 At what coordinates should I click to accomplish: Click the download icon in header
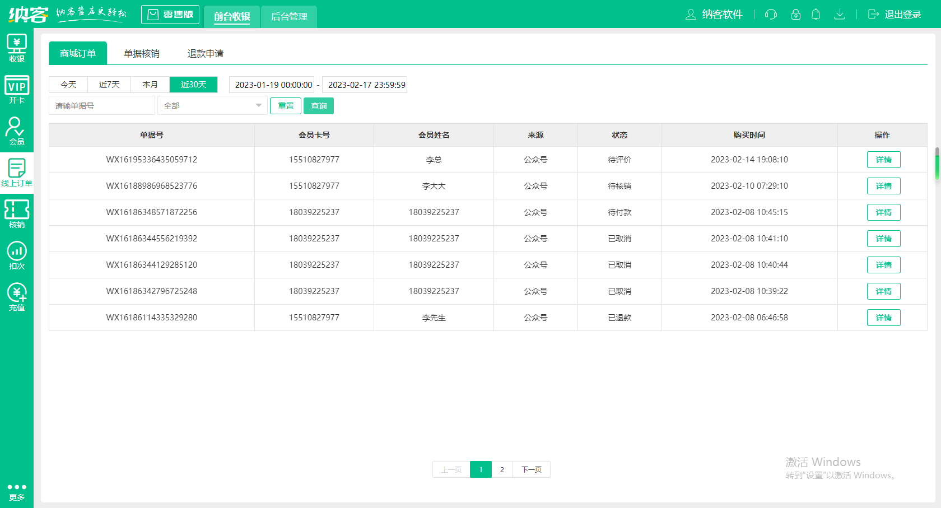click(839, 15)
